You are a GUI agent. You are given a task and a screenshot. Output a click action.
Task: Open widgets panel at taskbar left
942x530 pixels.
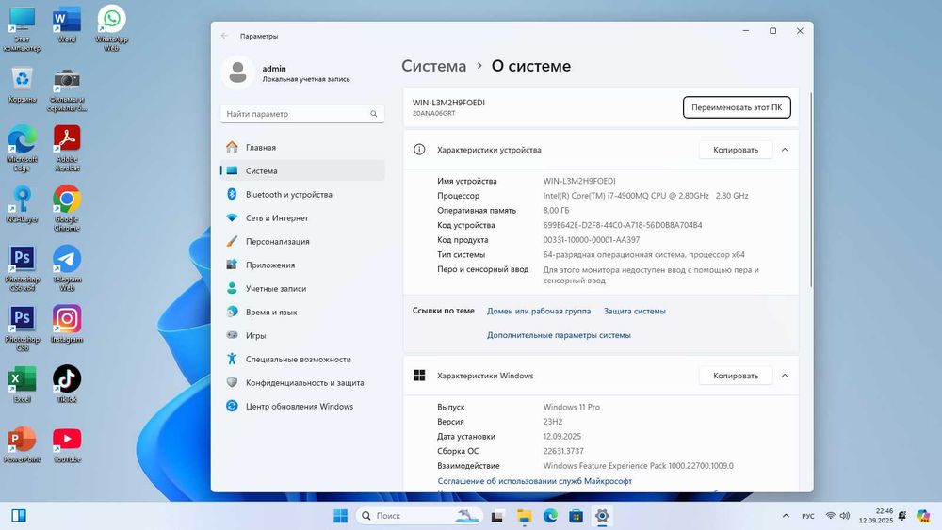point(19,516)
